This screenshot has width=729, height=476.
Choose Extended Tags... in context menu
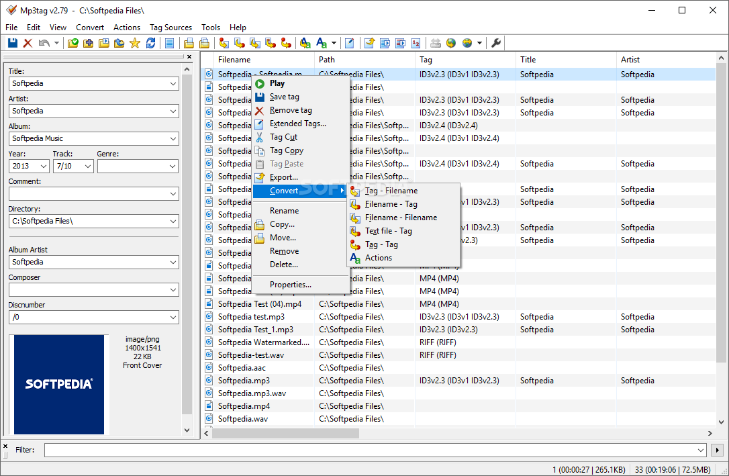(x=301, y=124)
